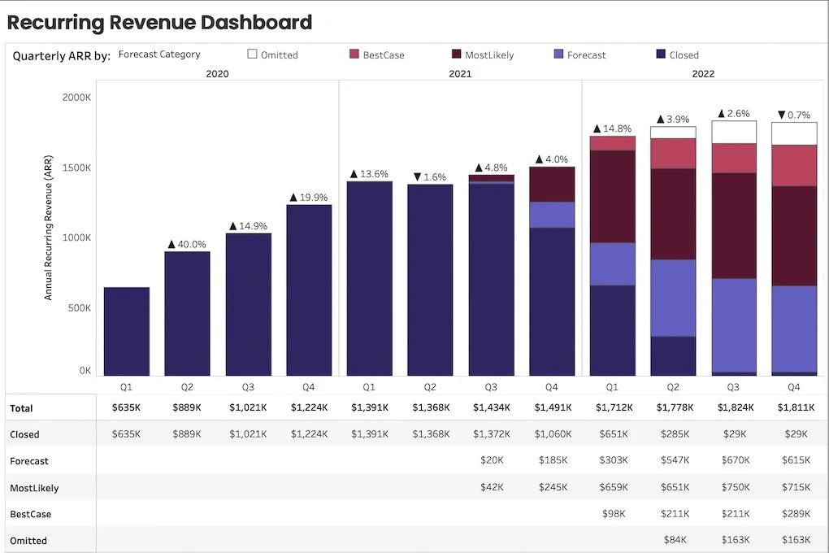
Task: Click the BestCase legend swatch
Action: point(354,54)
